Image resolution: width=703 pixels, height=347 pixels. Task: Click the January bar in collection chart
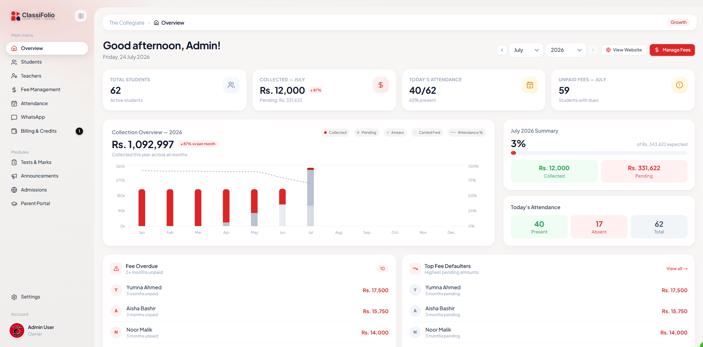pyautogui.click(x=142, y=208)
